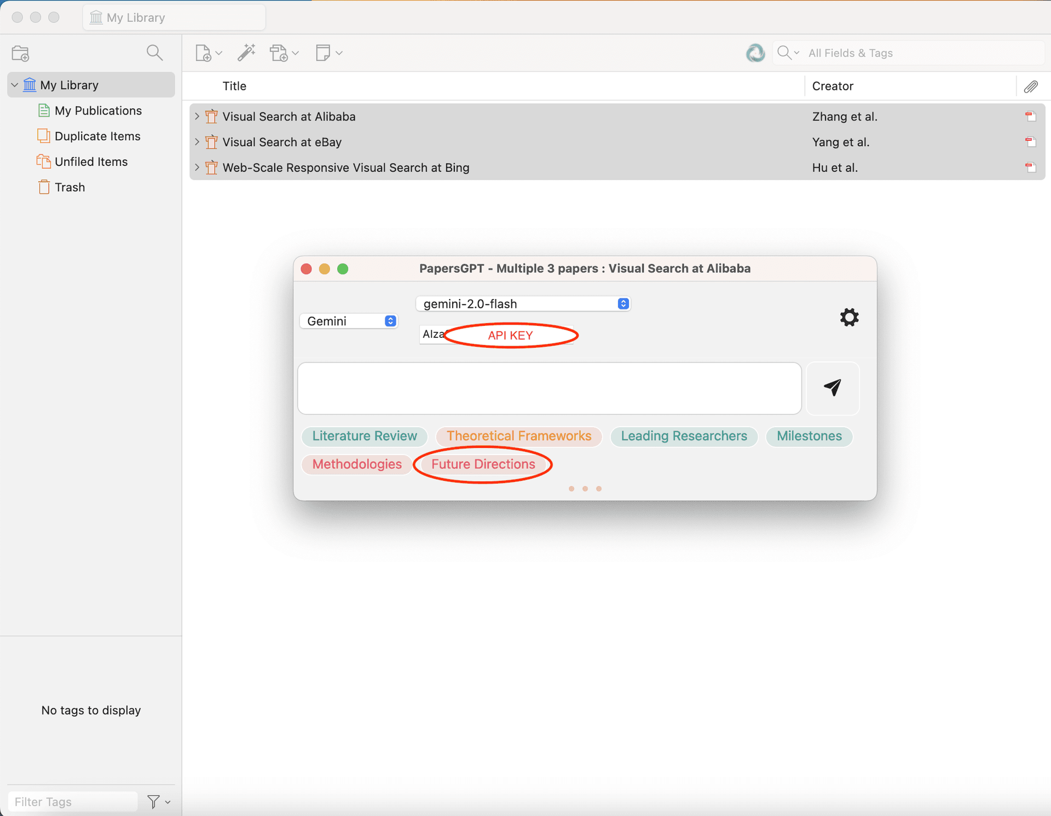Image resolution: width=1051 pixels, height=816 pixels.
Task: Click the New Collection icon
Action: [20, 53]
